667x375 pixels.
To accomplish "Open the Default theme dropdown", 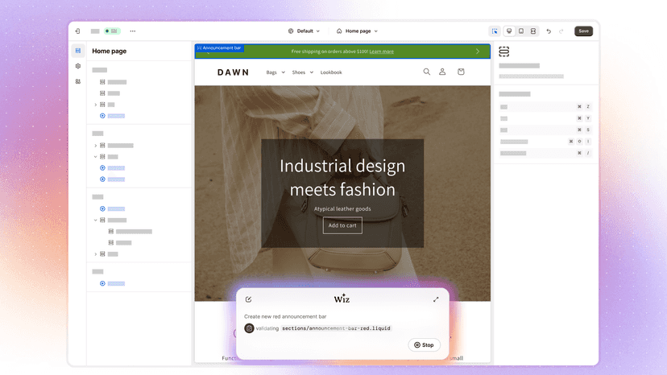I will coord(304,31).
